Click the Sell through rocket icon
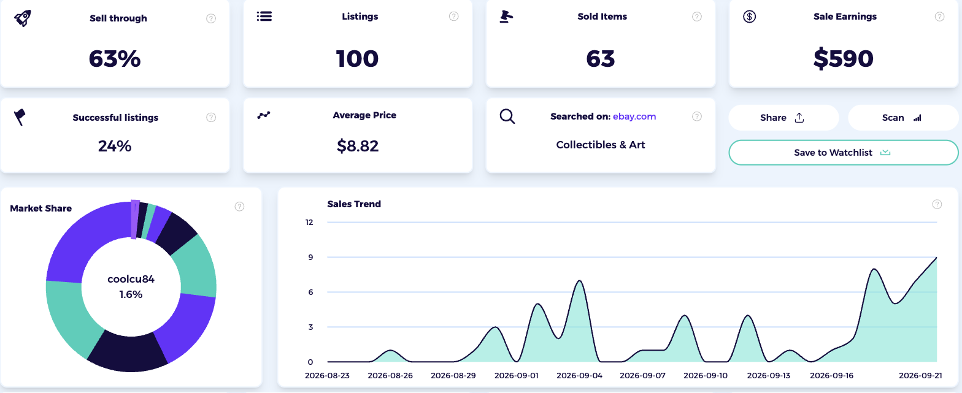962x393 pixels. [x=23, y=18]
